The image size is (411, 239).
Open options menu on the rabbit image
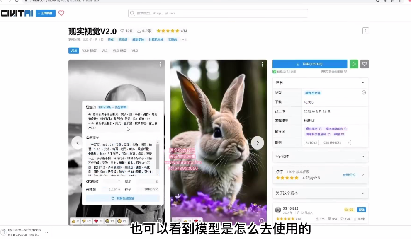[262, 64]
